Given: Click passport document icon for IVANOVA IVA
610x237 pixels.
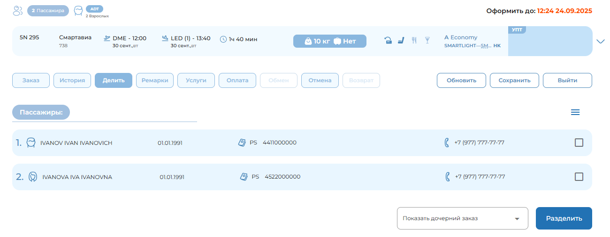Looking at the screenshot, I should (x=244, y=177).
